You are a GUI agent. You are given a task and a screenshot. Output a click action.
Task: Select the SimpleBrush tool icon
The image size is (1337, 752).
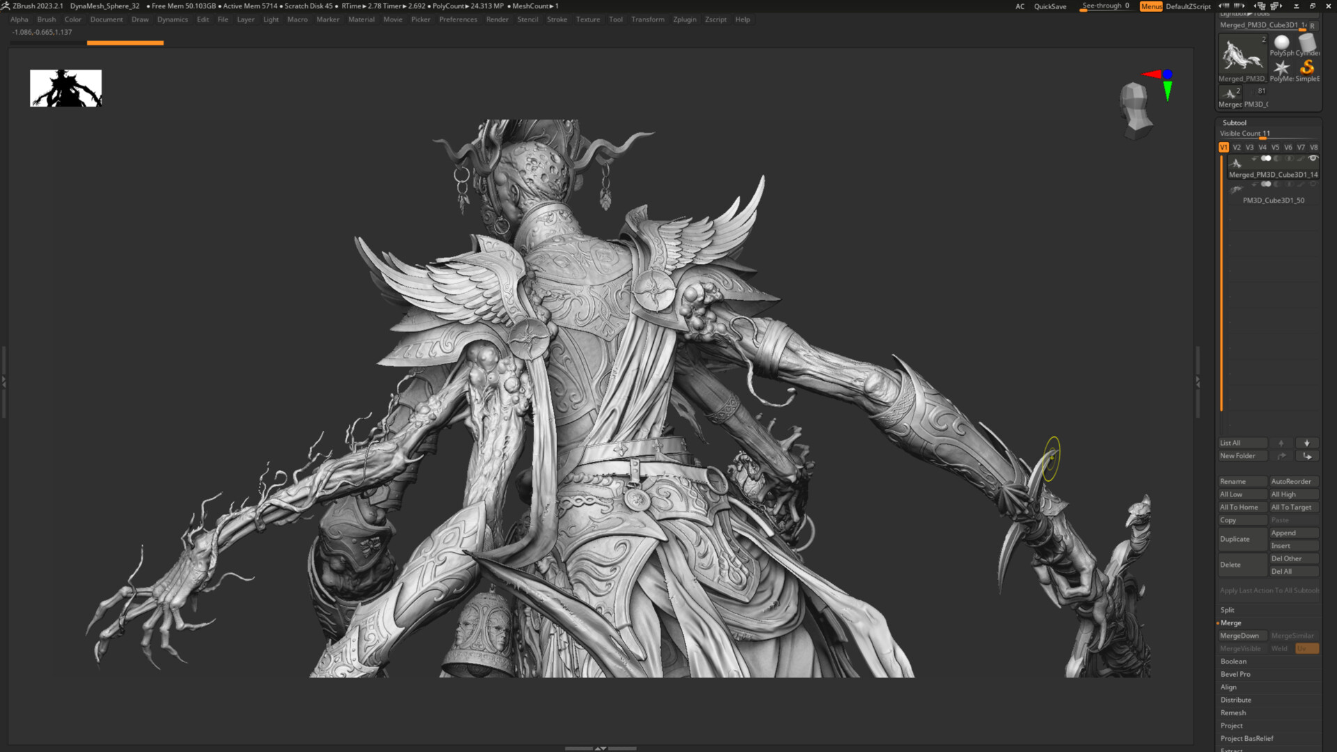click(x=1306, y=69)
